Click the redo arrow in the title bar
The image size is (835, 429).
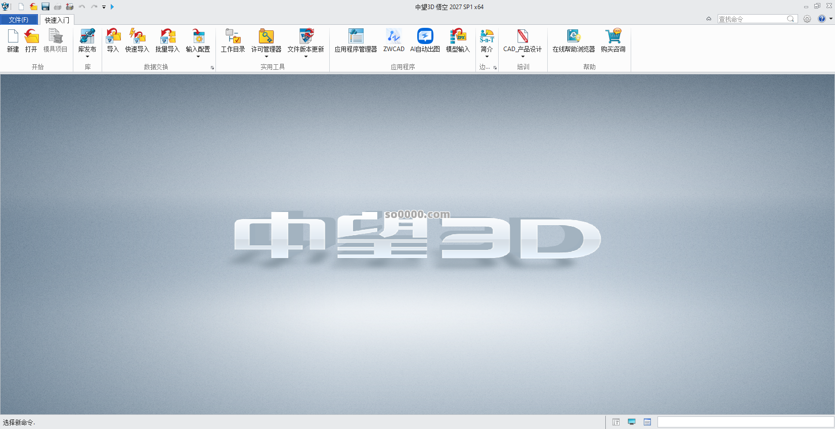pos(94,7)
